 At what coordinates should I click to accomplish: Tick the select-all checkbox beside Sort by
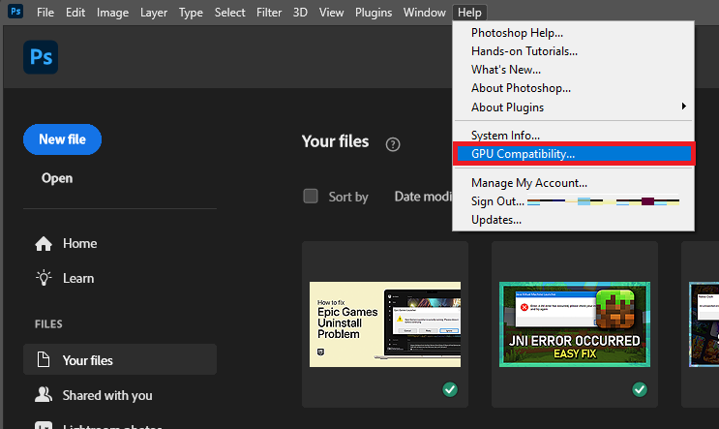[311, 197]
